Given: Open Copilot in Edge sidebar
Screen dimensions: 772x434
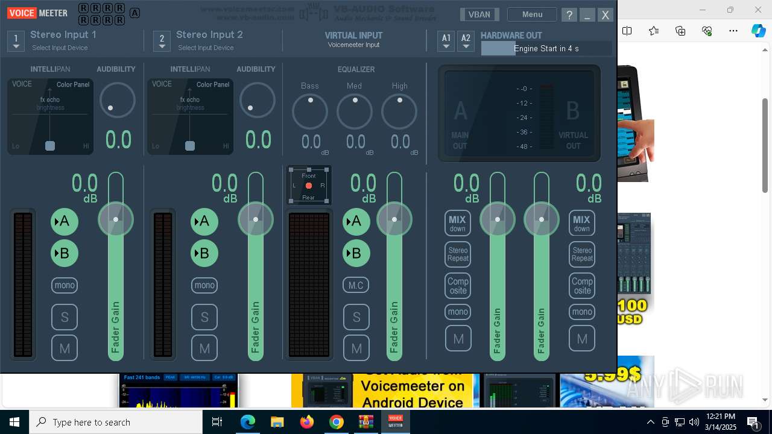Looking at the screenshot, I should coord(759,31).
